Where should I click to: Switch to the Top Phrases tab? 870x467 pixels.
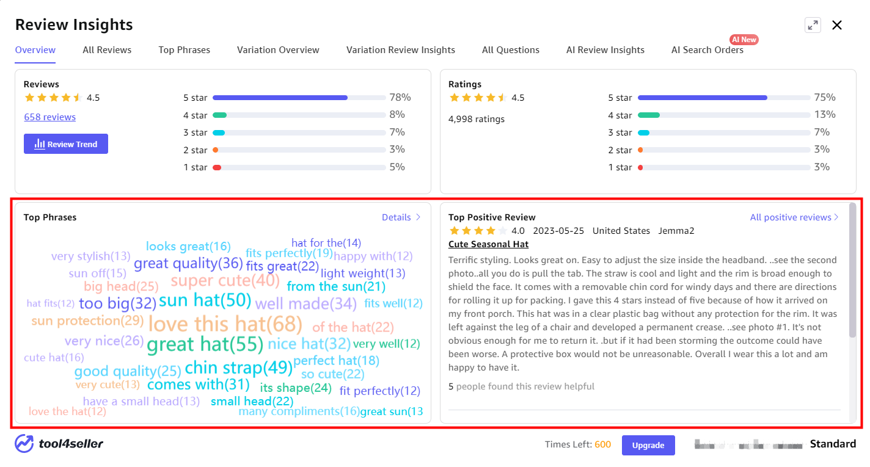(184, 50)
